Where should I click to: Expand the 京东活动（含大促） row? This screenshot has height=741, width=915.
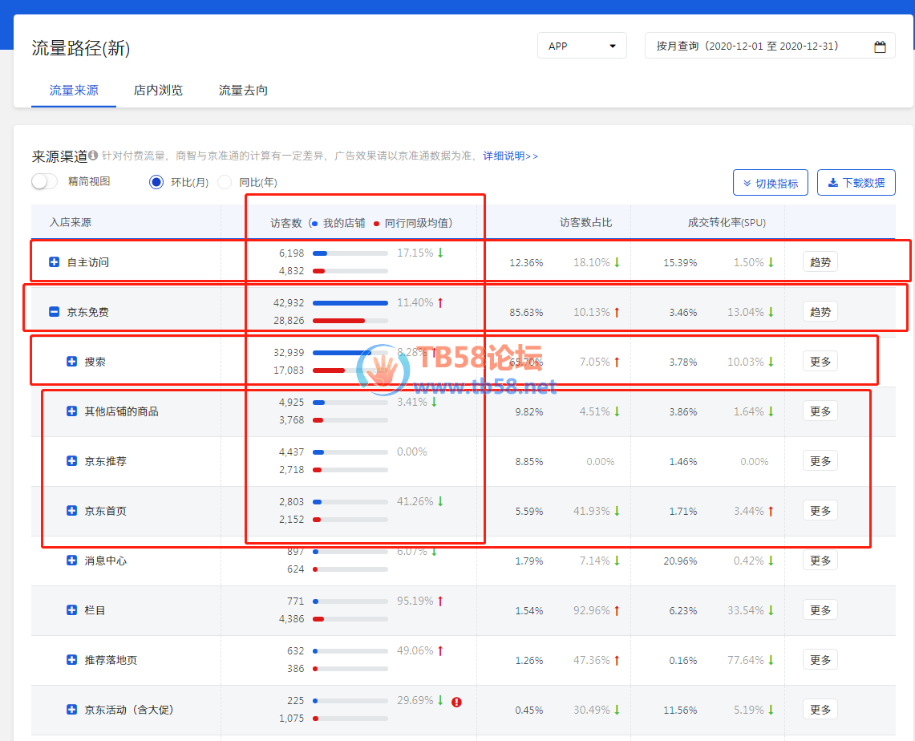71,710
